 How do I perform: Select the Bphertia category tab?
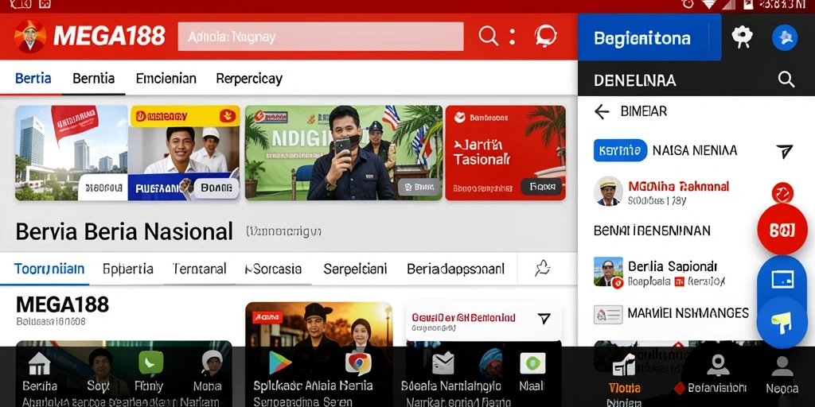[128, 269]
